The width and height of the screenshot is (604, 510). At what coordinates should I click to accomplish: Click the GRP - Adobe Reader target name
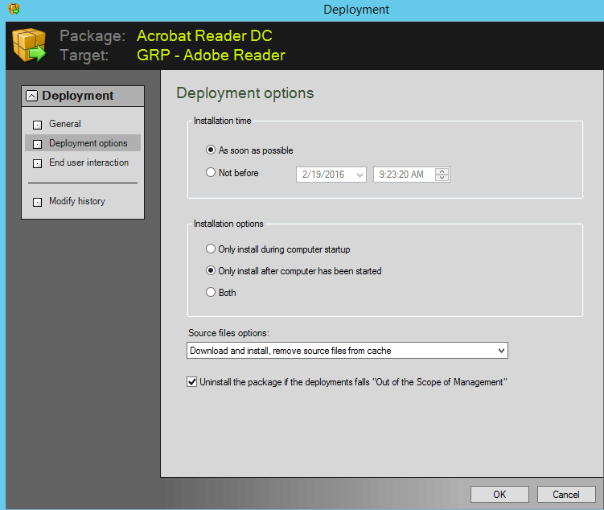coord(211,55)
